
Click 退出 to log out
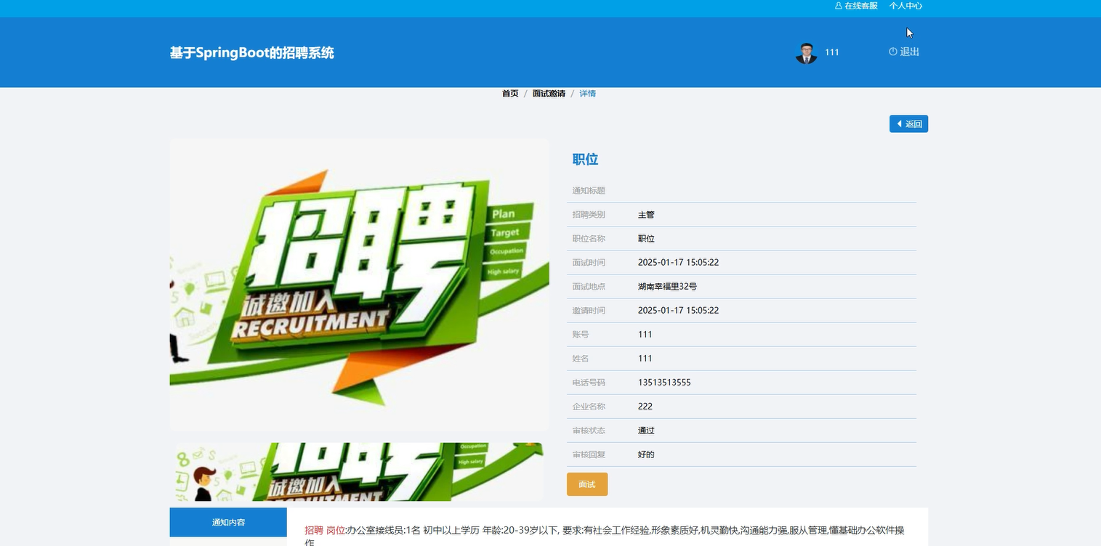(910, 52)
